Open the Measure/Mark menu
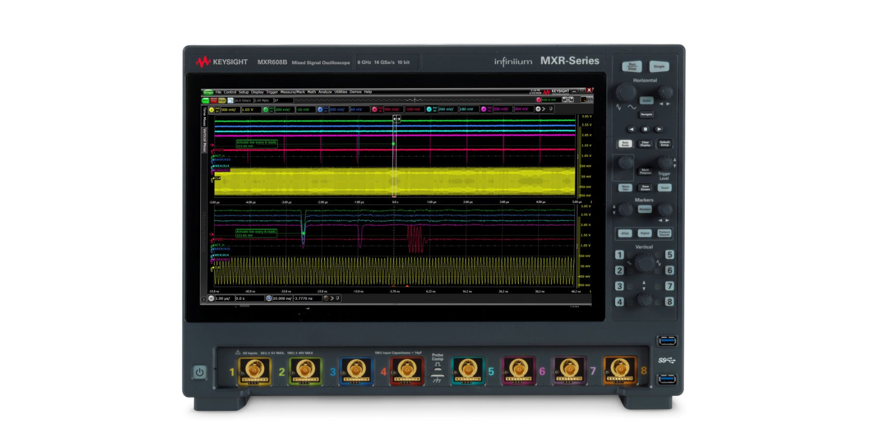871x438 pixels. coord(292,92)
